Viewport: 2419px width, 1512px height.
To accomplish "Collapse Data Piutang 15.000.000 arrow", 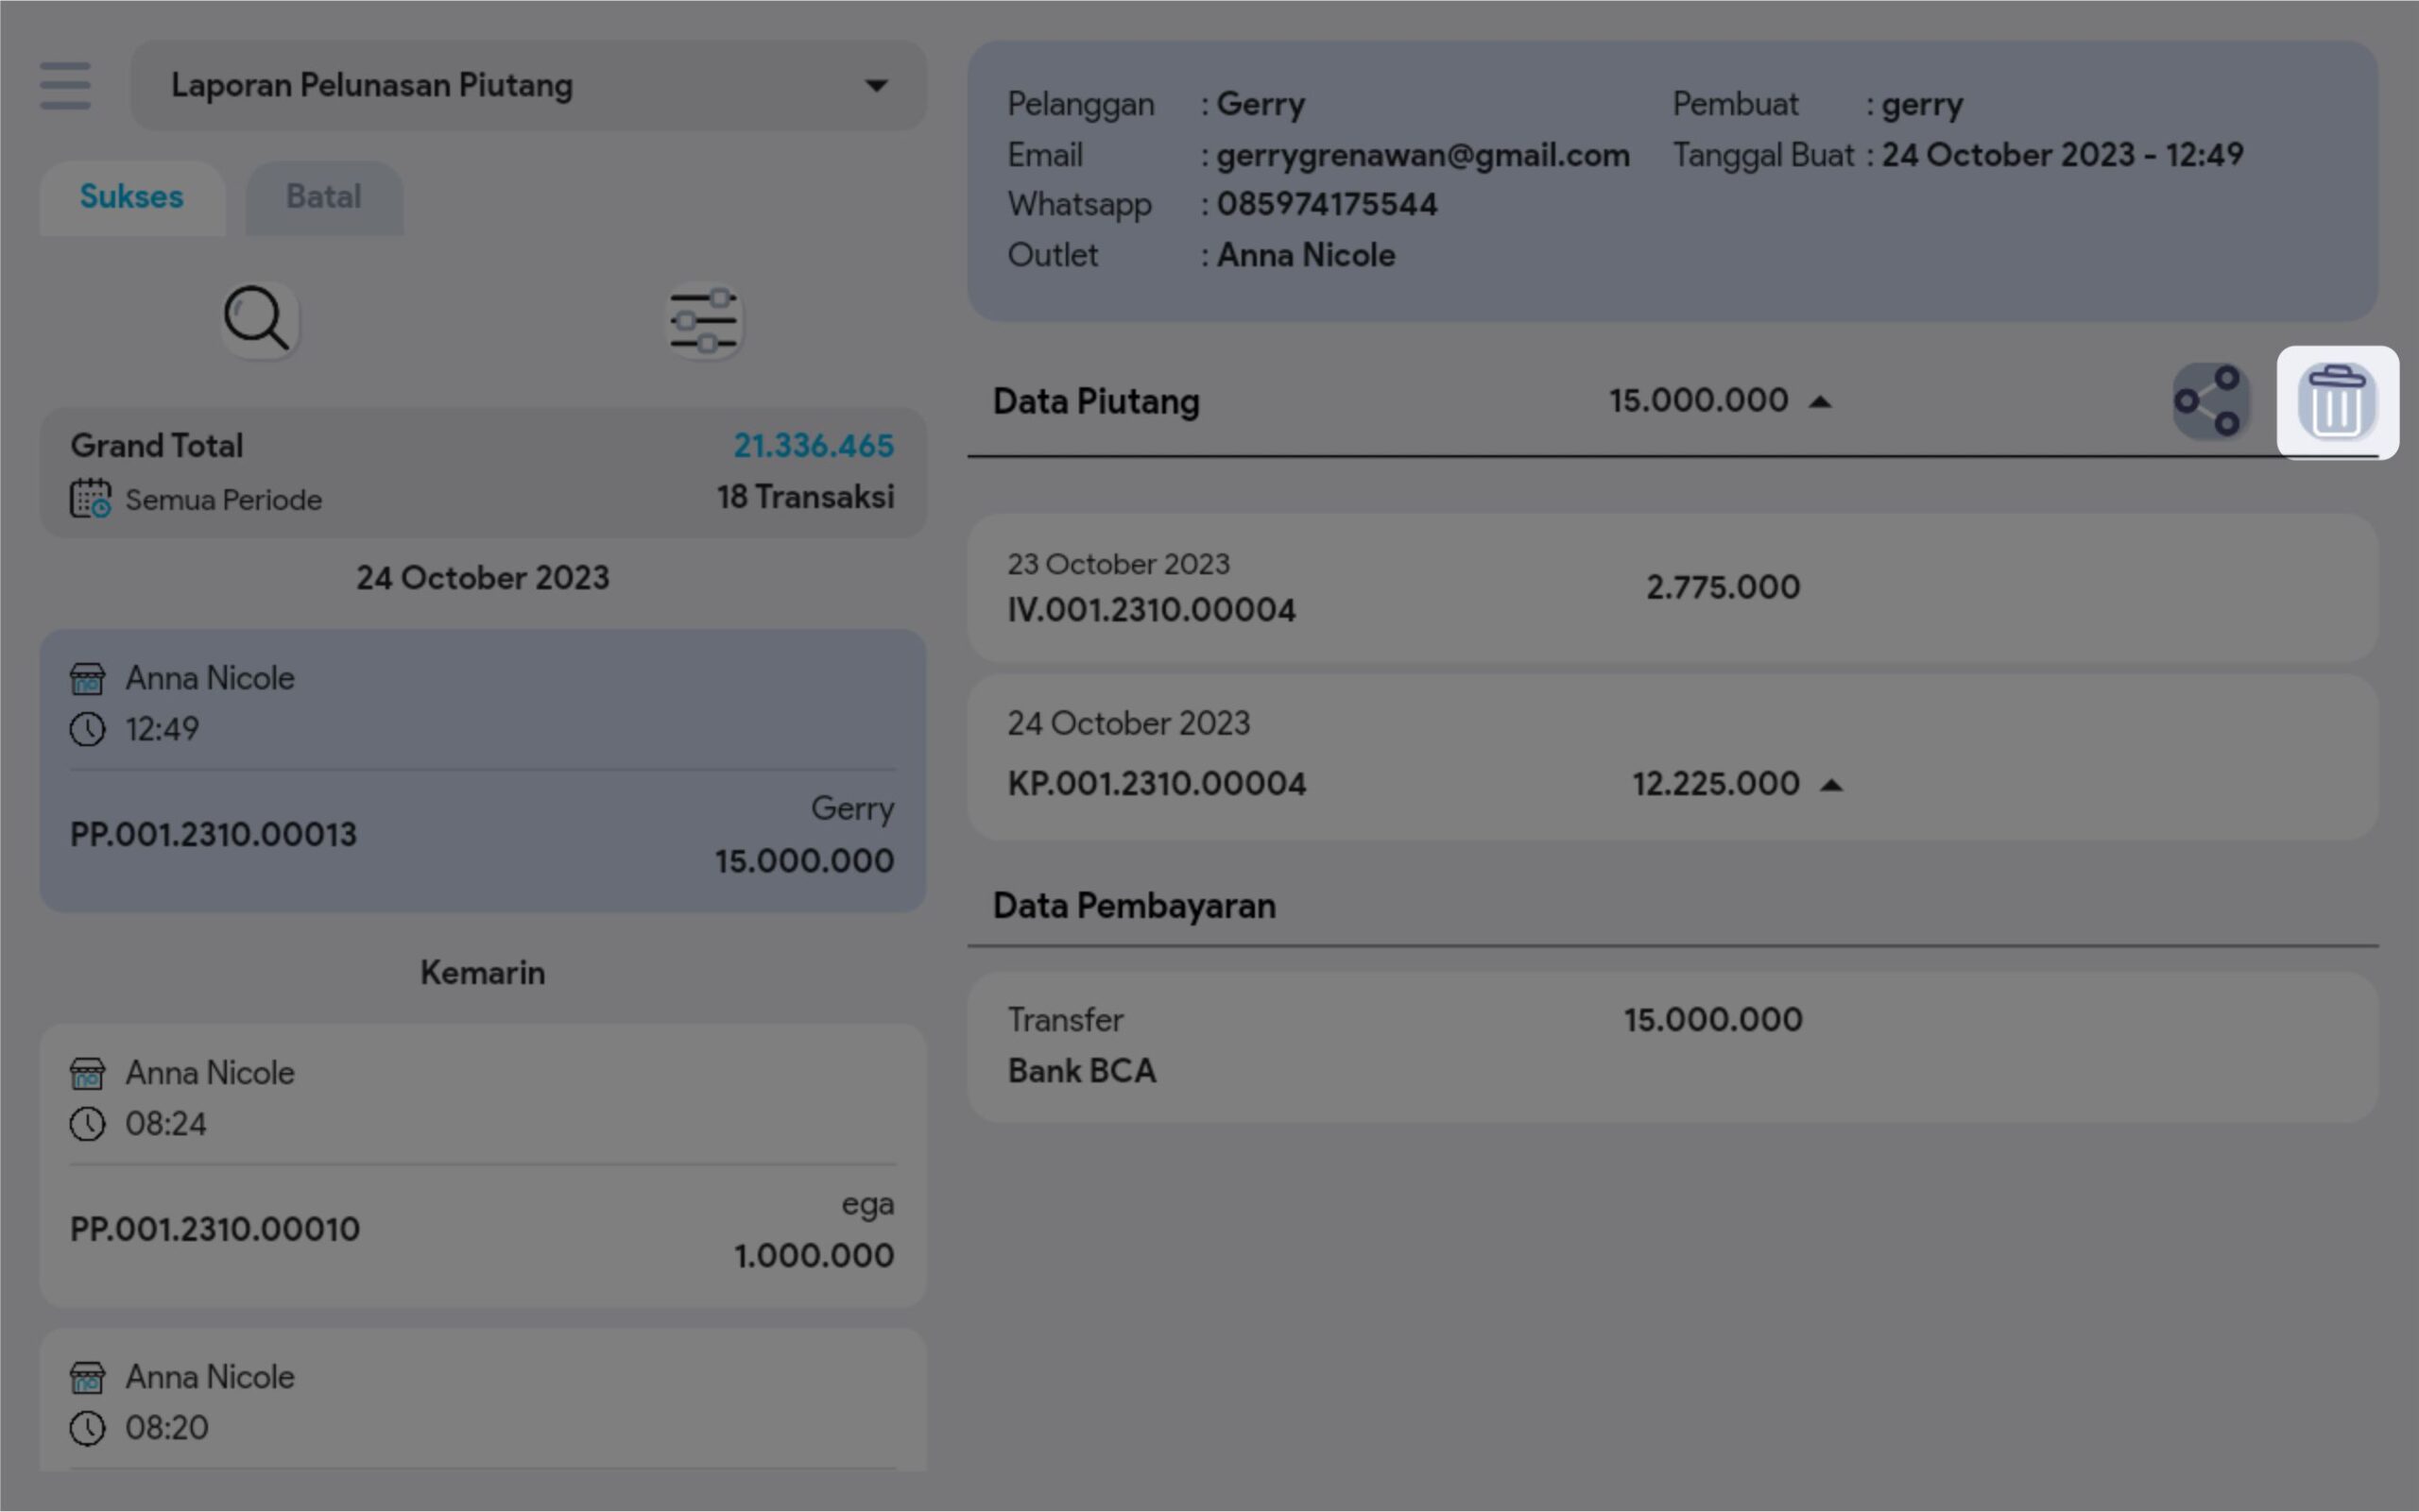I will click(1820, 402).
